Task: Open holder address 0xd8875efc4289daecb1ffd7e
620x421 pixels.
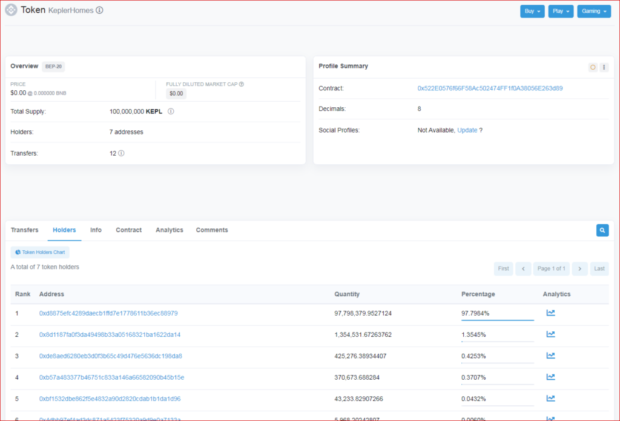Action: point(108,313)
